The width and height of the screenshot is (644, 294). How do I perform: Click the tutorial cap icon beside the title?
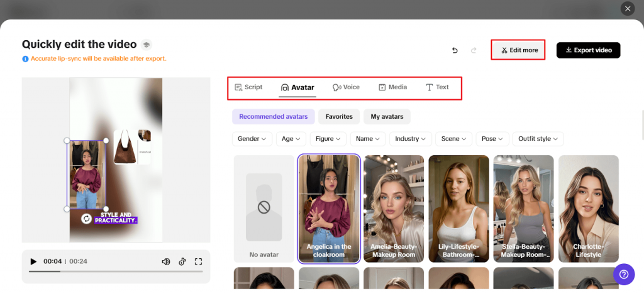146,45
